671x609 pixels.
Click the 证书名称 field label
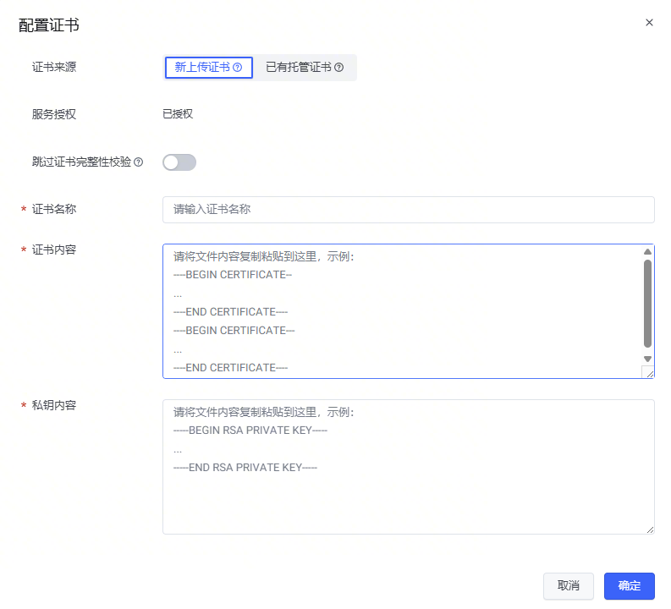click(54, 209)
